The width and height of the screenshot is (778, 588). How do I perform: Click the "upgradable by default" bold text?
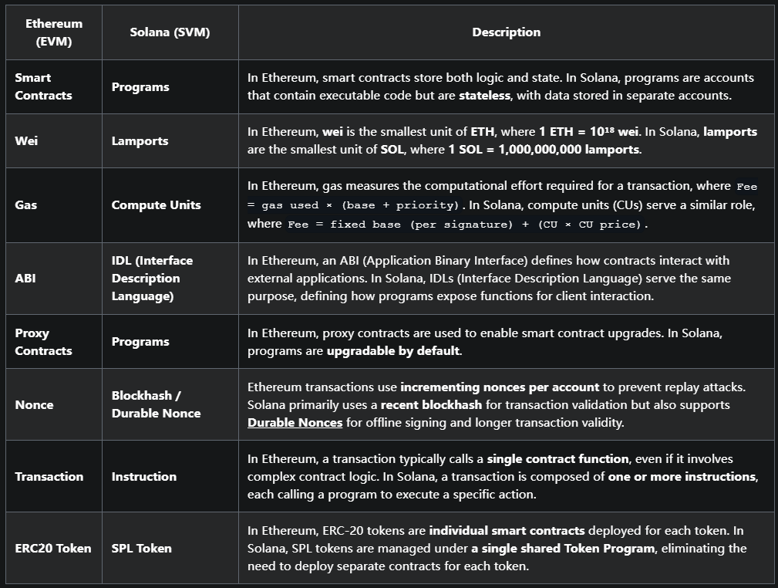(393, 351)
